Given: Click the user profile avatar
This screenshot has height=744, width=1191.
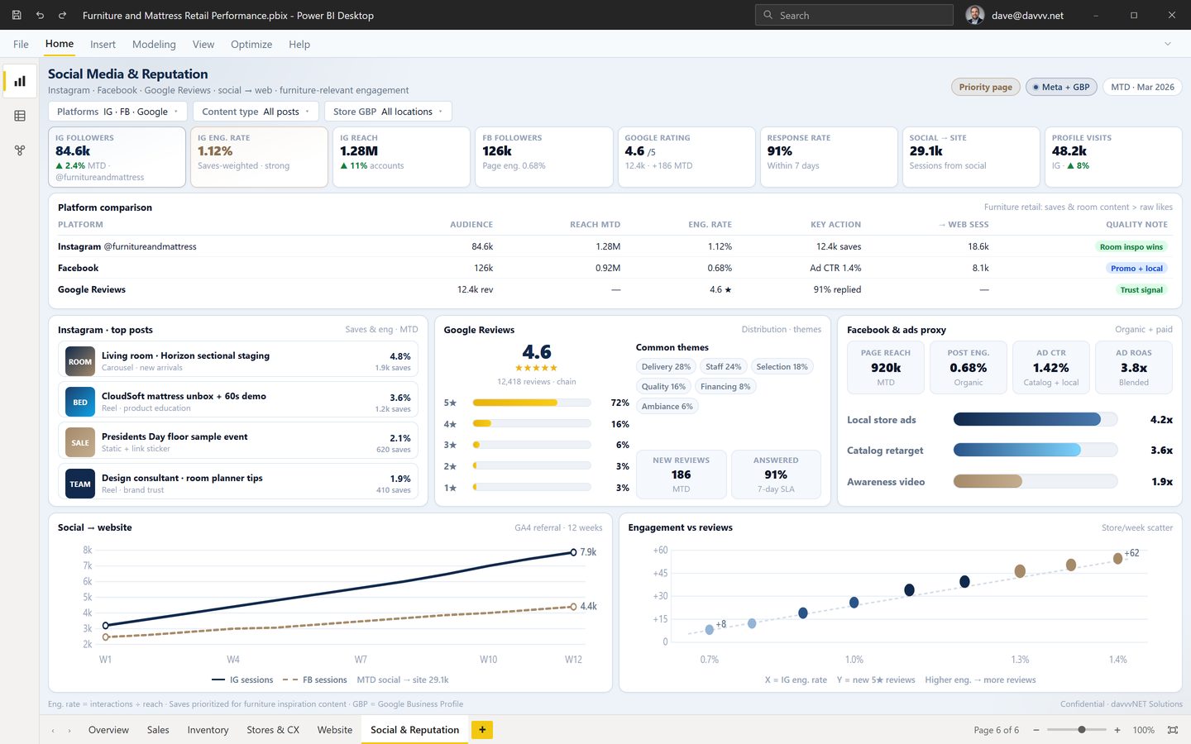Looking at the screenshot, I should pos(975,15).
